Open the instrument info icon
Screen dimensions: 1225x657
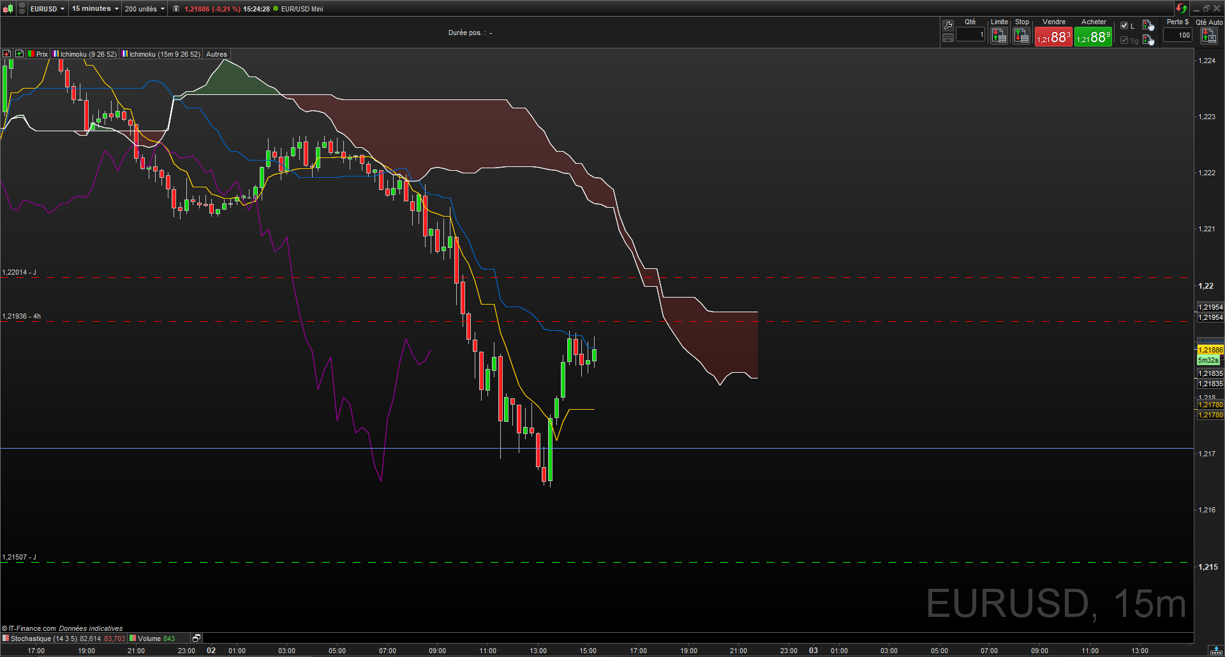coord(176,9)
